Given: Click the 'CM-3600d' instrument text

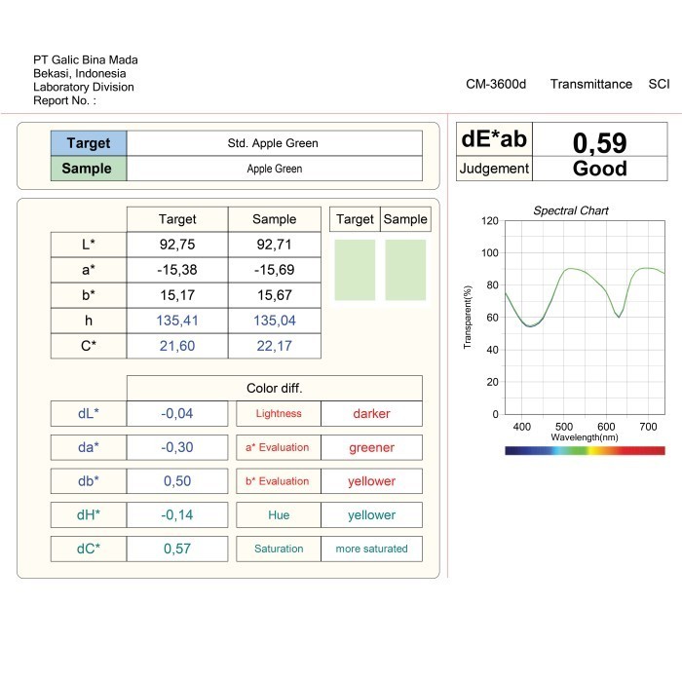Looking at the screenshot, I should coord(496,84).
